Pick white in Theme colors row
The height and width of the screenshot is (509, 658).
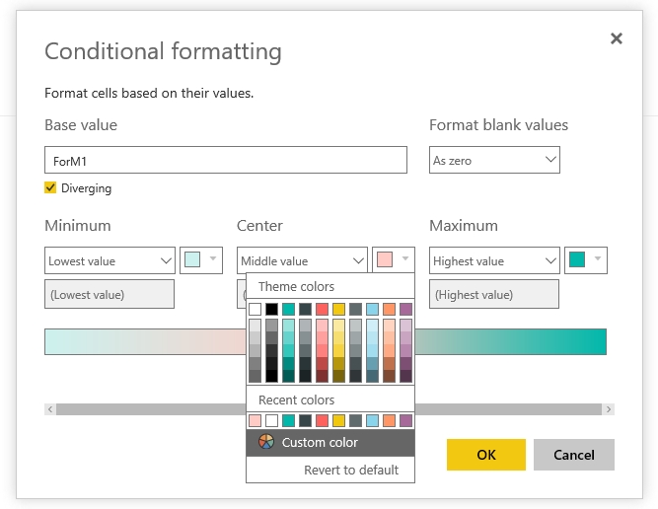point(255,310)
